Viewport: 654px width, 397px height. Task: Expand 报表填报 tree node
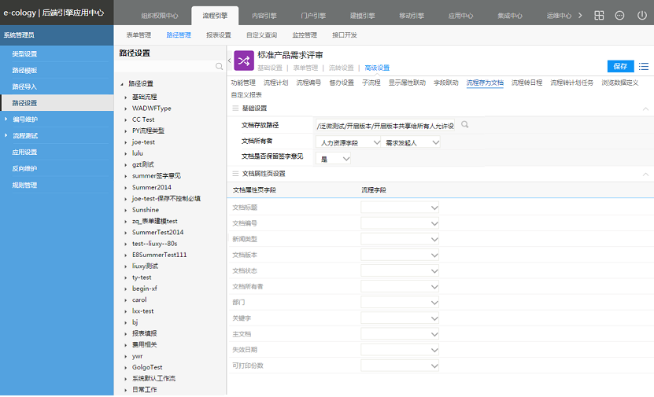click(x=126, y=333)
